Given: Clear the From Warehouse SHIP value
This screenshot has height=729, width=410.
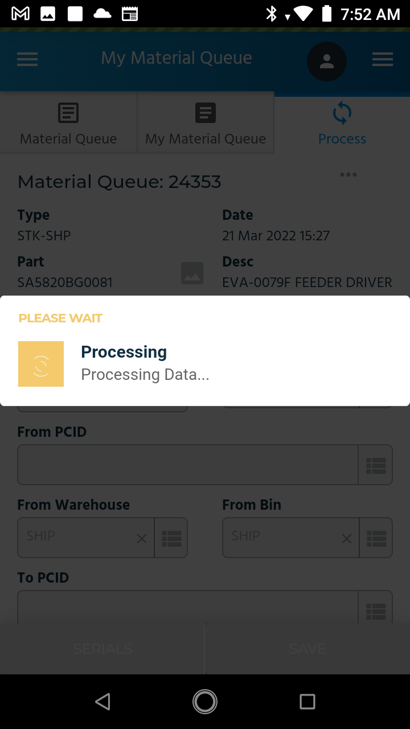Looking at the screenshot, I should 142,538.
